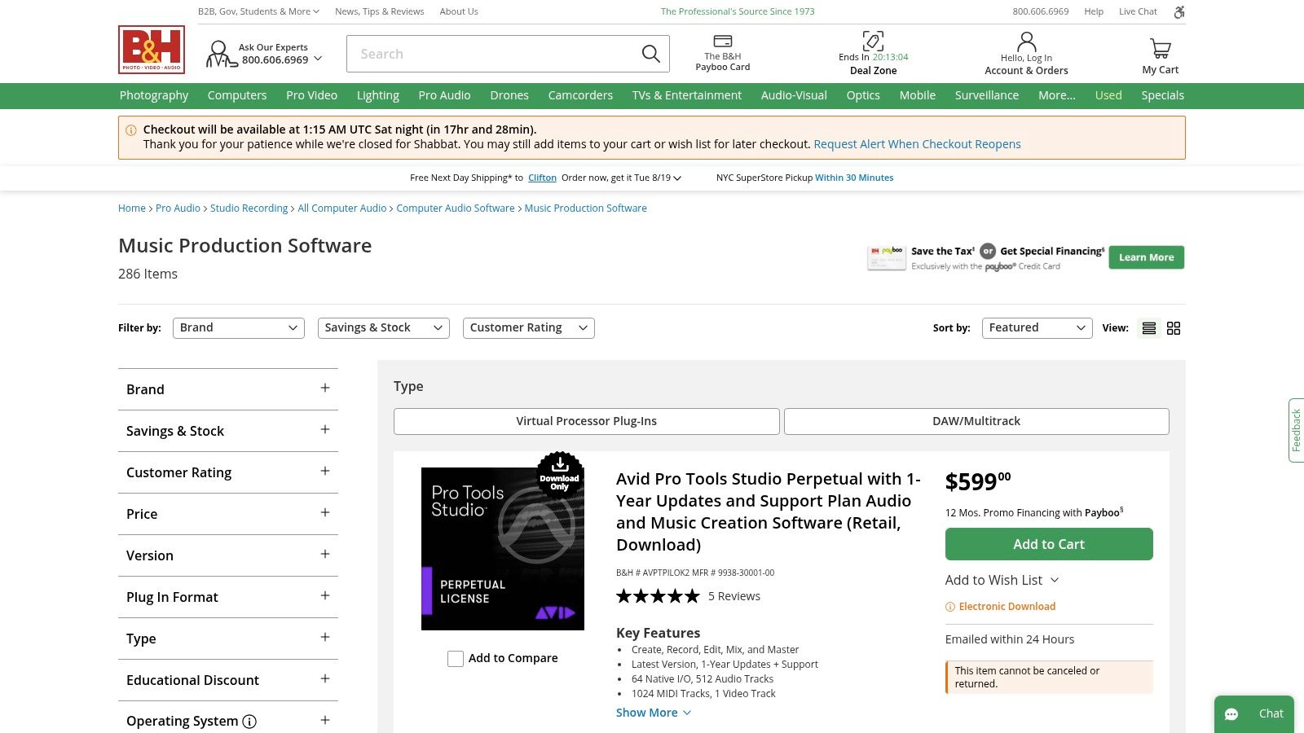The image size is (1304, 733).
Task: Click the checkout alert info icon
Action: click(x=130, y=130)
